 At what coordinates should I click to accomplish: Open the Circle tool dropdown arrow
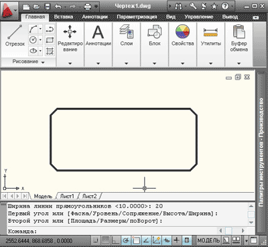[40, 40]
